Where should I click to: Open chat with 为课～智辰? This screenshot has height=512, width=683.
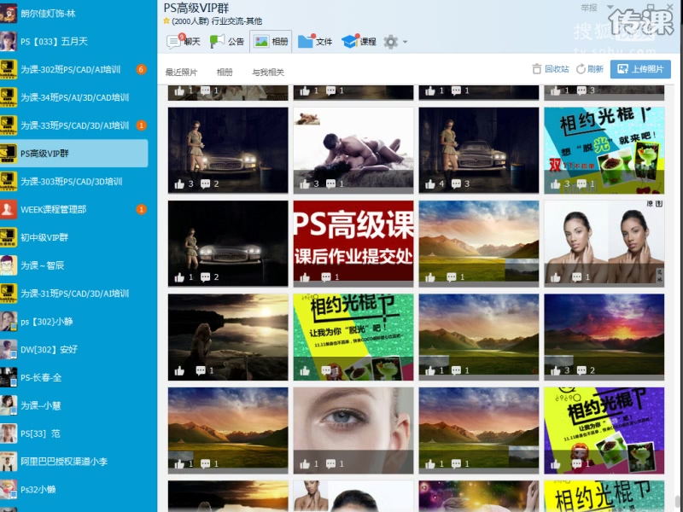[x=74, y=265]
